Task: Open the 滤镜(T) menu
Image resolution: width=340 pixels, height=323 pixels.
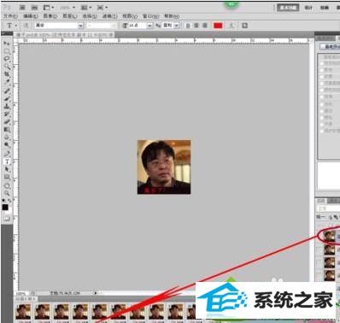Action: click(109, 16)
